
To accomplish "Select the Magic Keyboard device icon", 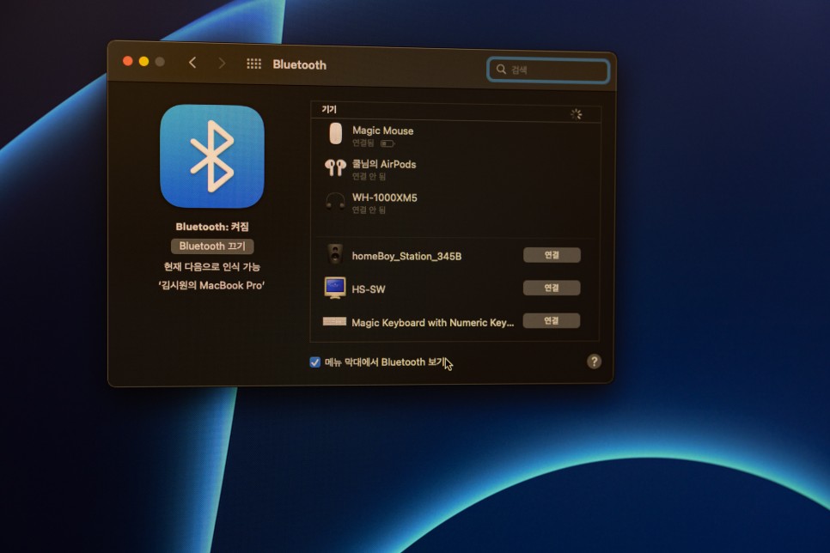I will pos(334,321).
